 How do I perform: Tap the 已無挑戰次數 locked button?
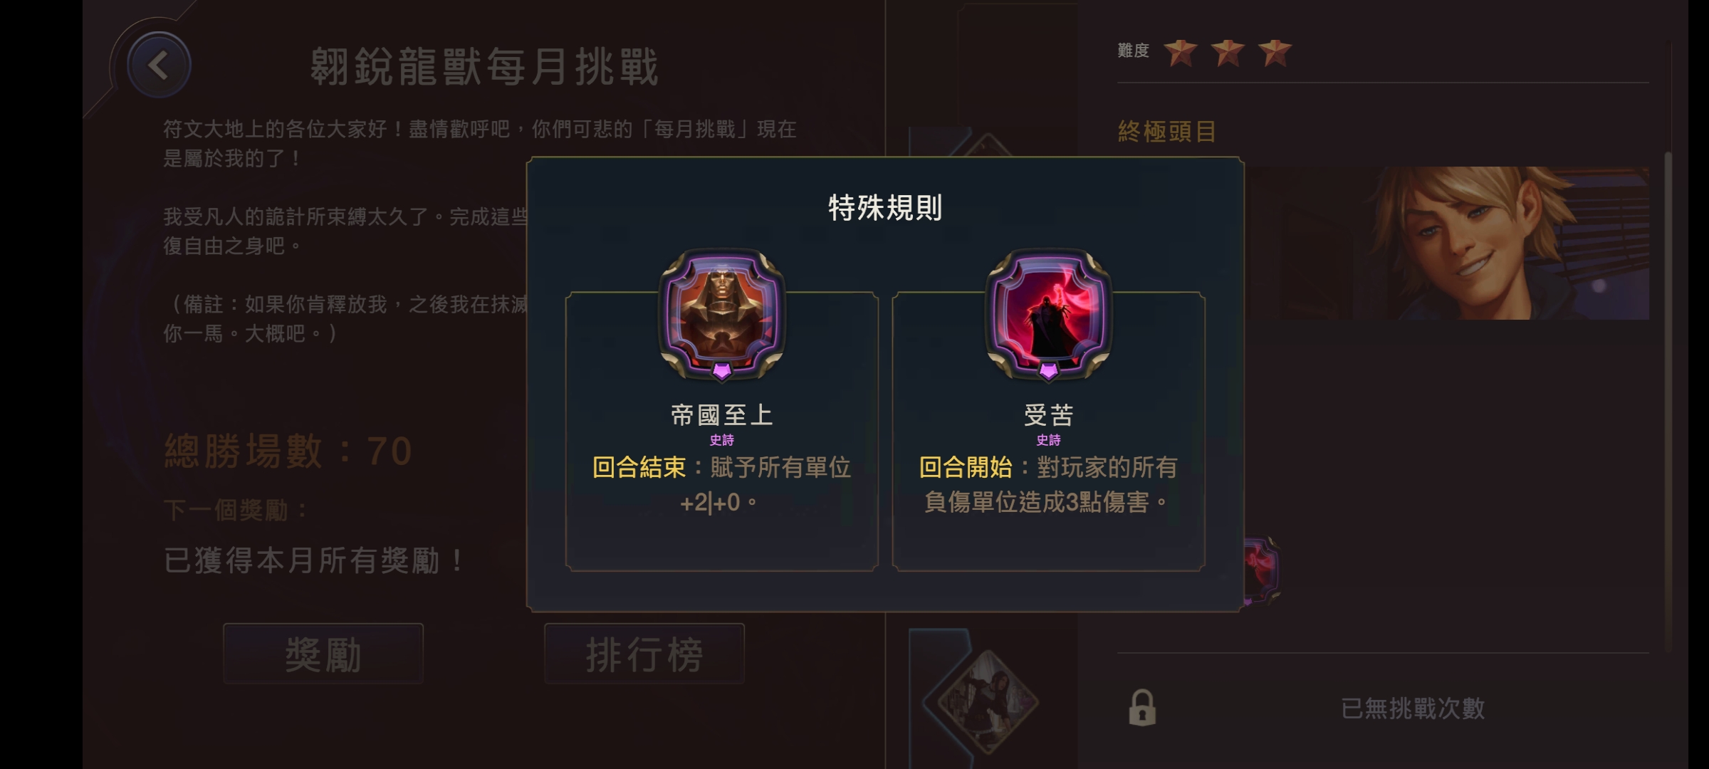1413,708
